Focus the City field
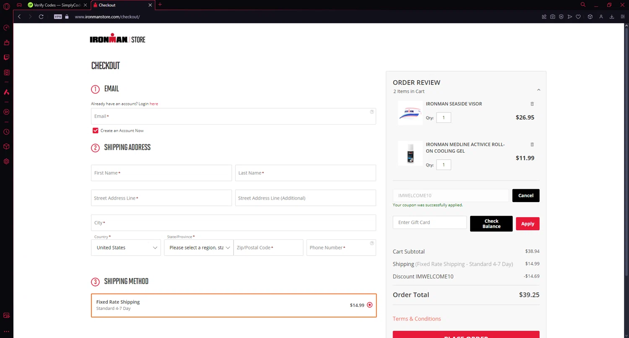The height and width of the screenshot is (338, 629). click(234, 223)
